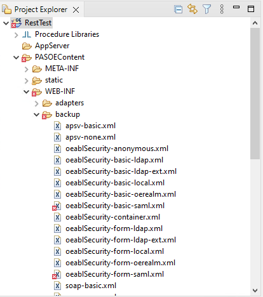This screenshot has height=297, width=263.
Task: Select the backup folder label
Action: (67, 114)
